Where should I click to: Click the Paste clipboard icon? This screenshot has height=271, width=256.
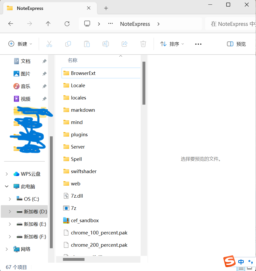pos(87,44)
